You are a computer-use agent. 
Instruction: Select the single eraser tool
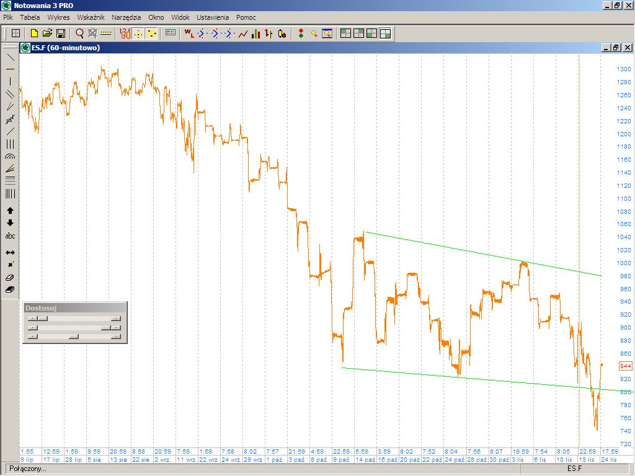point(10,277)
